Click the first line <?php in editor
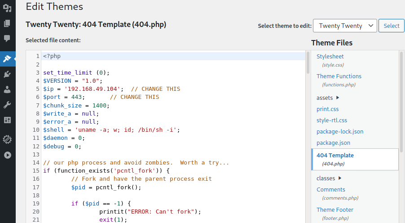The height and width of the screenshot is (223, 405). 52,56
